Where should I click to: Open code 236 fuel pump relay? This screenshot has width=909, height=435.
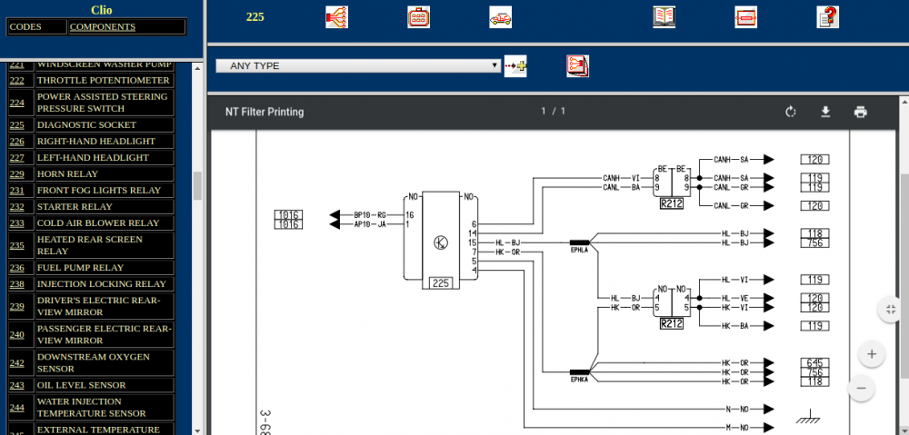(x=17, y=268)
